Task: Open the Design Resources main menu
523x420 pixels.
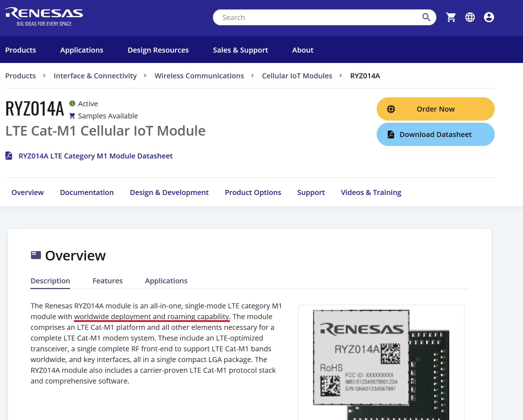Action: pyautogui.click(x=158, y=50)
